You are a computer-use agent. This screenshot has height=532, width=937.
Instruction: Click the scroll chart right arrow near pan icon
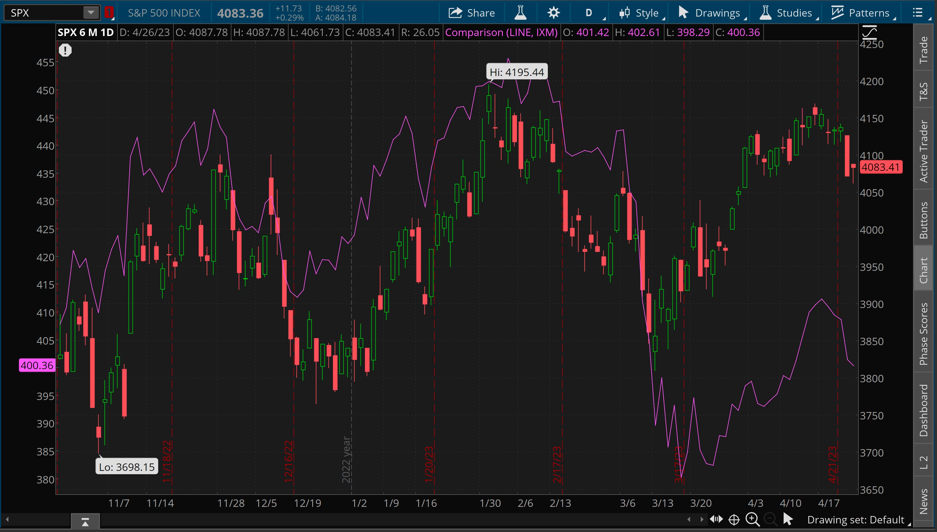point(702,519)
